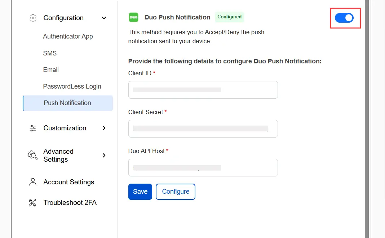
Task: Click the Duo Push Notification heading
Action: [177, 17]
